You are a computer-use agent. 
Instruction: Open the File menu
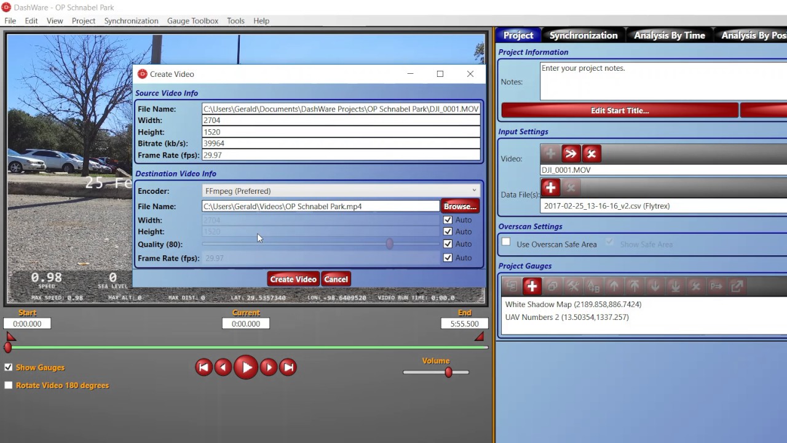pos(10,20)
